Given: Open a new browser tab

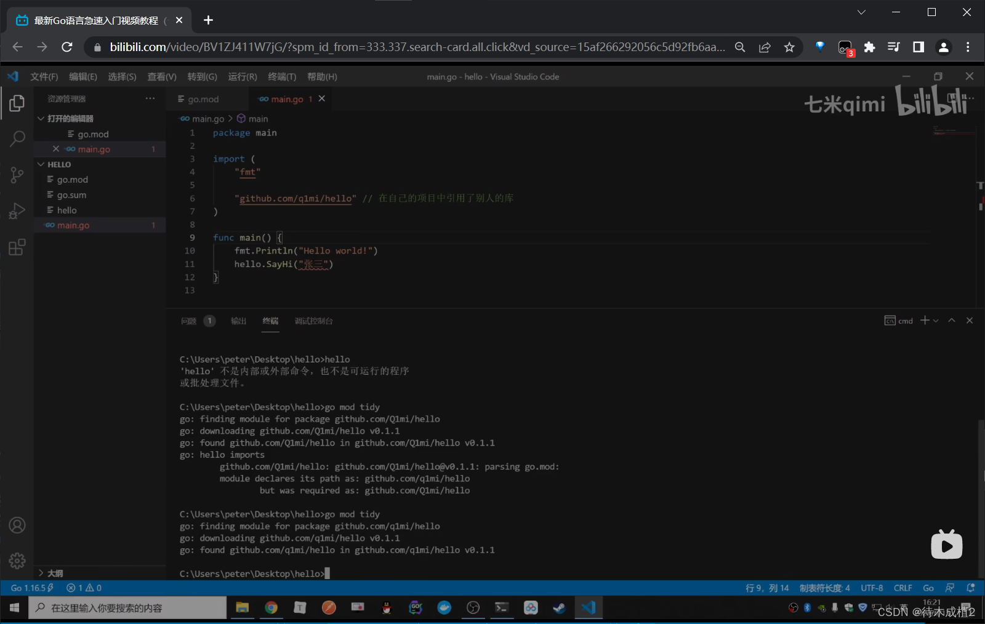Looking at the screenshot, I should [208, 20].
